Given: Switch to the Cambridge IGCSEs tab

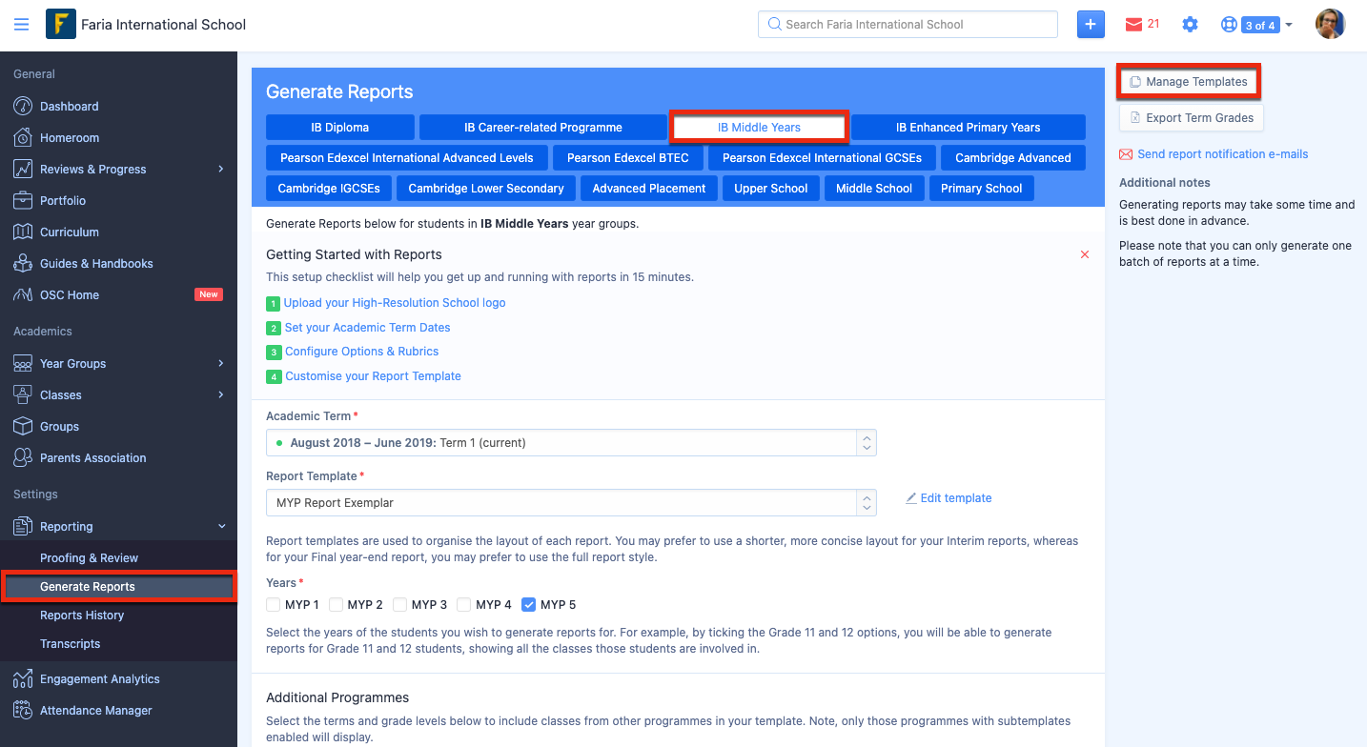Looking at the screenshot, I should click(x=329, y=188).
